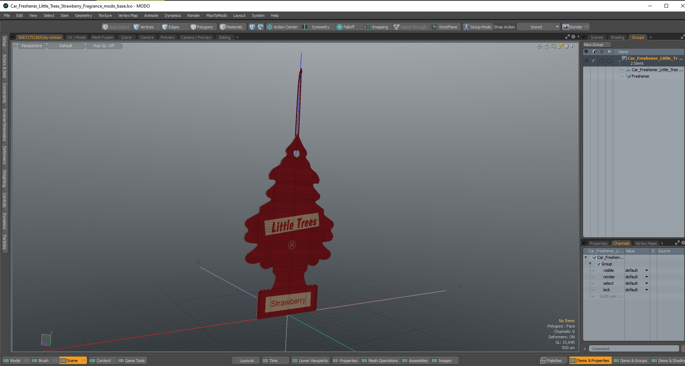Click New Group button

[x=597, y=45]
